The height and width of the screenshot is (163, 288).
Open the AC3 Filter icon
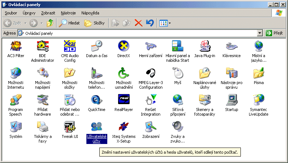pos(15,46)
